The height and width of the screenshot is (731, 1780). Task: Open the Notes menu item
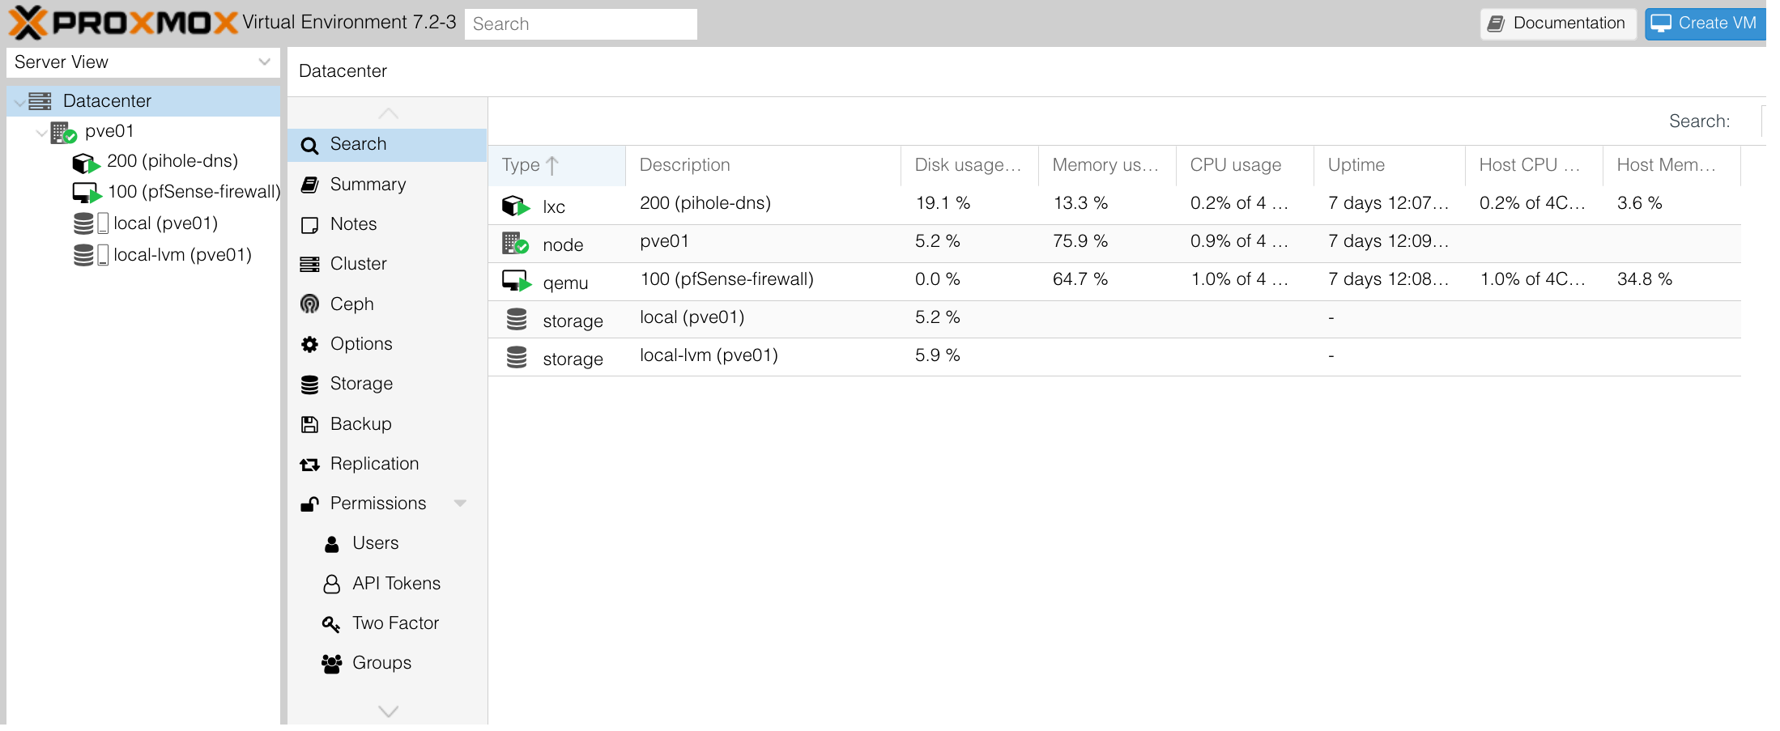point(387,224)
